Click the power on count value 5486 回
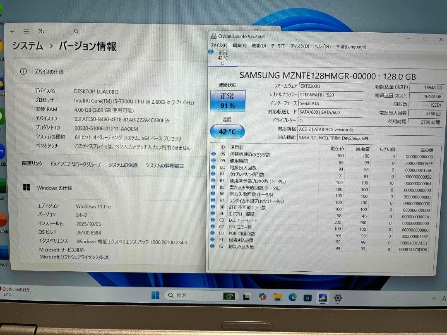 425,113
